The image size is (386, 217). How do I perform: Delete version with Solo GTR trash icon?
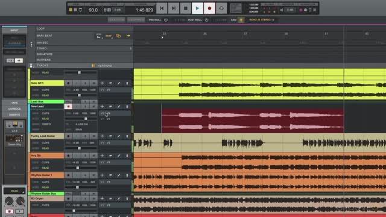(127, 83)
